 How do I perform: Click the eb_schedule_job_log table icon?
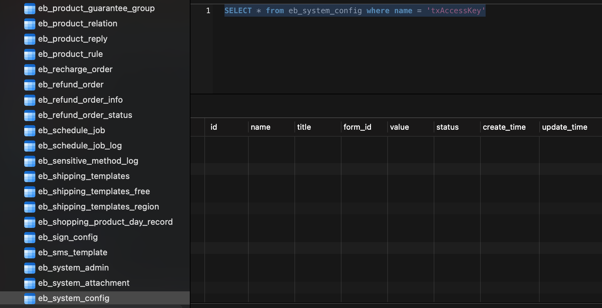click(30, 146)
